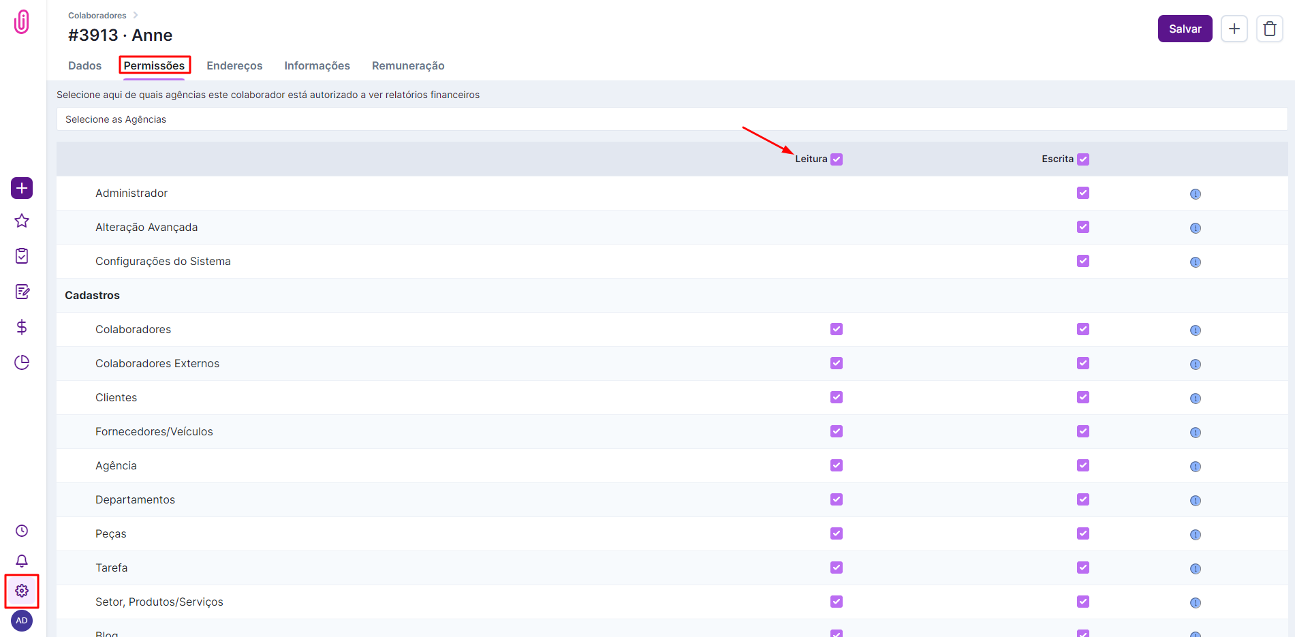
Task: Click the info icon for Administrador row
Action: (x=1195, y=194)
